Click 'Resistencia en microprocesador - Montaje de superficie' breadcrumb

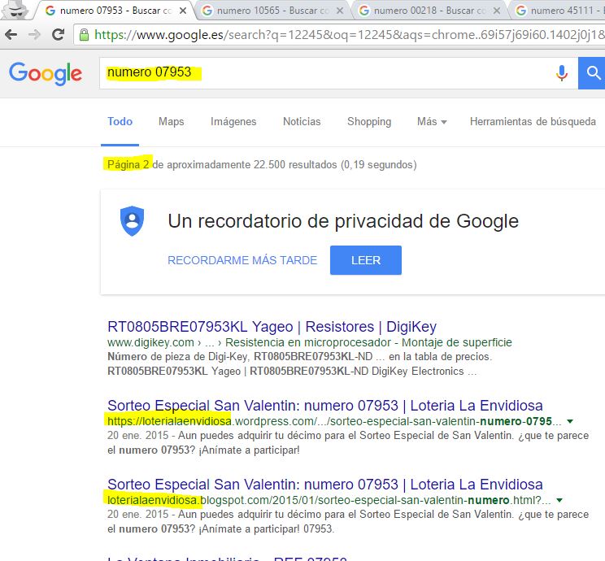coord(368,342)
